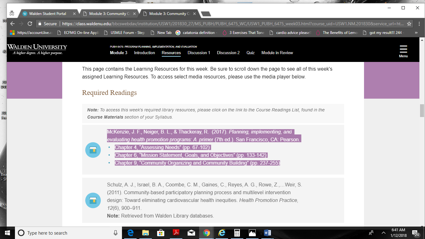
Task: Click the book icon beside Schulz reading
Action: 93,200
